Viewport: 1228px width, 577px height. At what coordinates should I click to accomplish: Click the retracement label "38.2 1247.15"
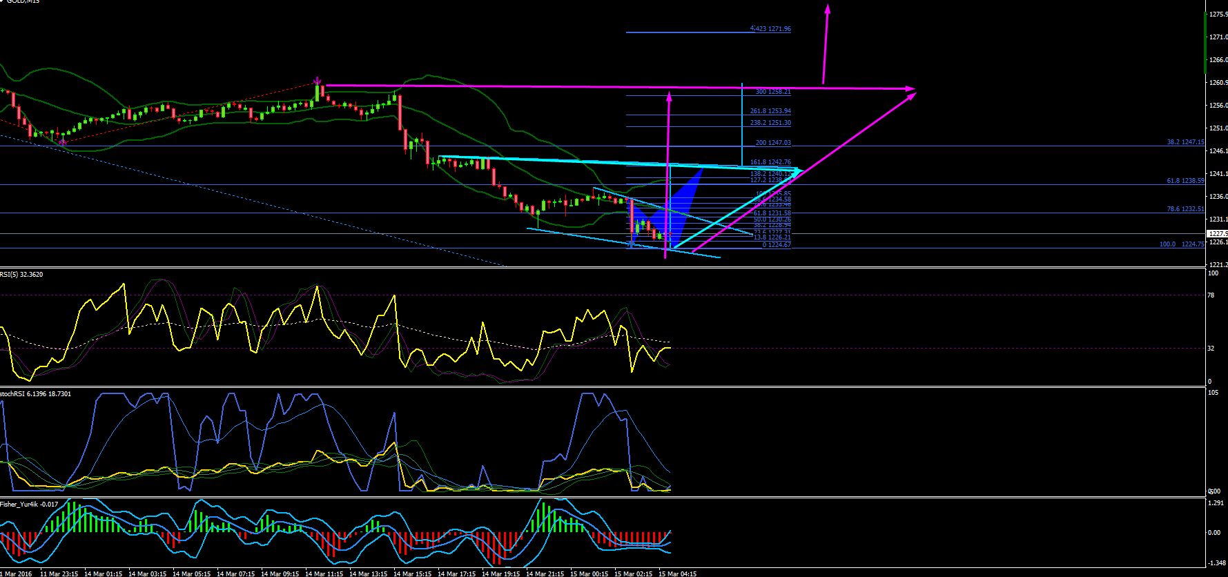[1185, 142]
